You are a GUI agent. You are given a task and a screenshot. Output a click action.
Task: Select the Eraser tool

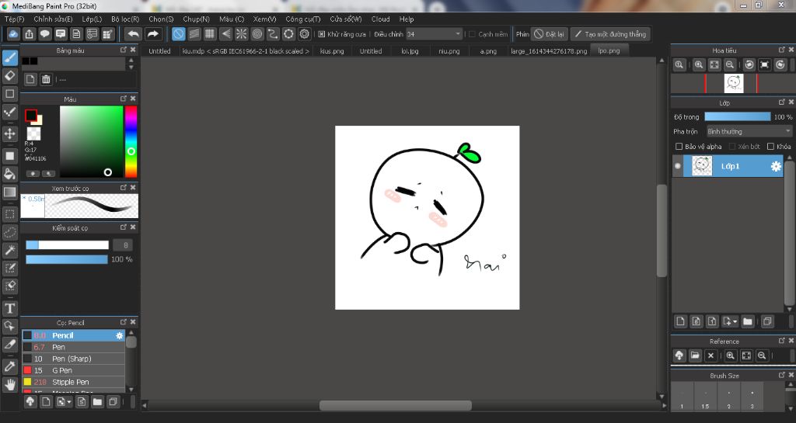(x=9, y=75)
